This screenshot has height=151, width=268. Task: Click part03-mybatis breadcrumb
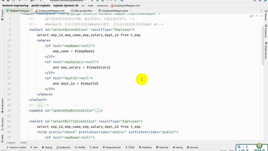pyautogui.click(x=41, y=5)
